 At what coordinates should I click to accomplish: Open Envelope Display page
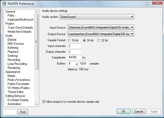[18, 100]
